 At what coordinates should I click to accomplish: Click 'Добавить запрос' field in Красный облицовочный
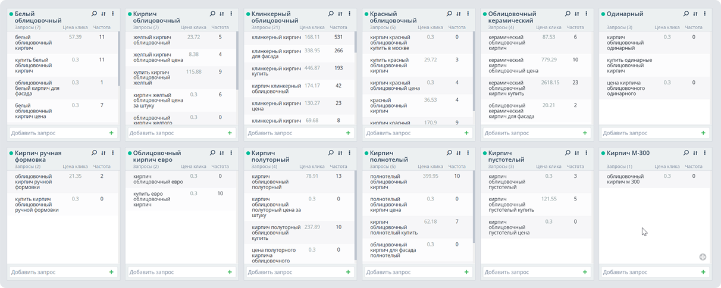(410, 133)
